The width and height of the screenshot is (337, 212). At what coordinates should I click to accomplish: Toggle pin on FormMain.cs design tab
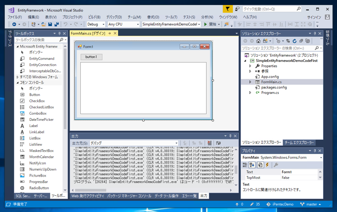(110, 33)
